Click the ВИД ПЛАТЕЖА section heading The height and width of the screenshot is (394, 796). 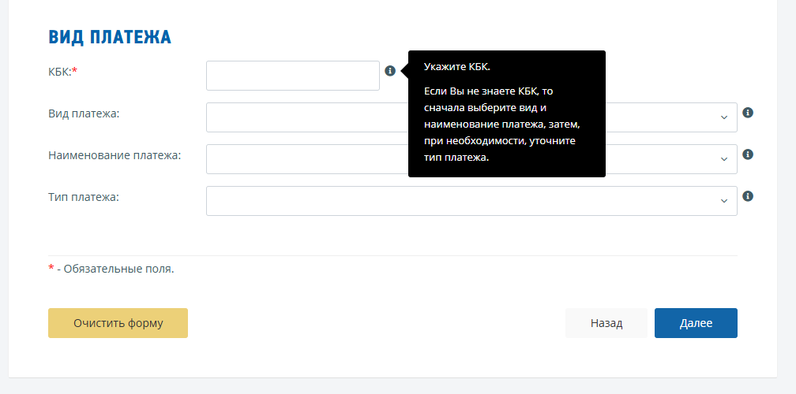[110, 37]
